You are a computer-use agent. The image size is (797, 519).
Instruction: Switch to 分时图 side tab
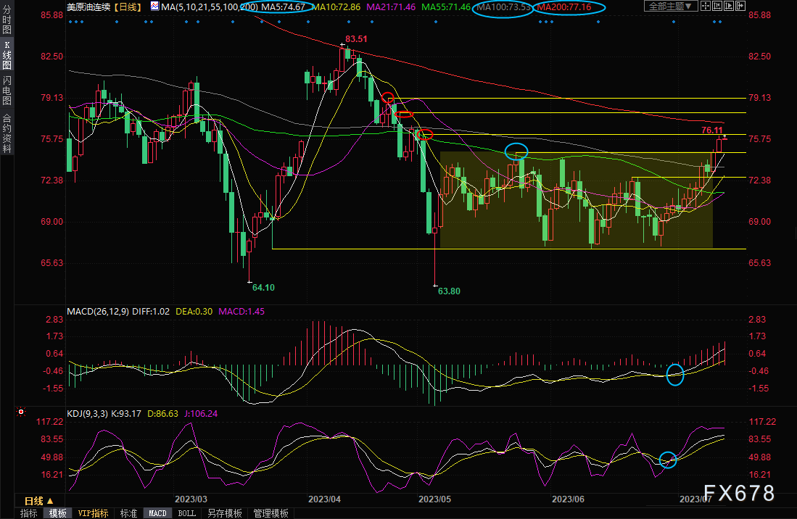pos(7,20)
